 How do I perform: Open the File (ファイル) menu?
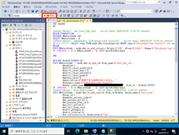(6, 7)
